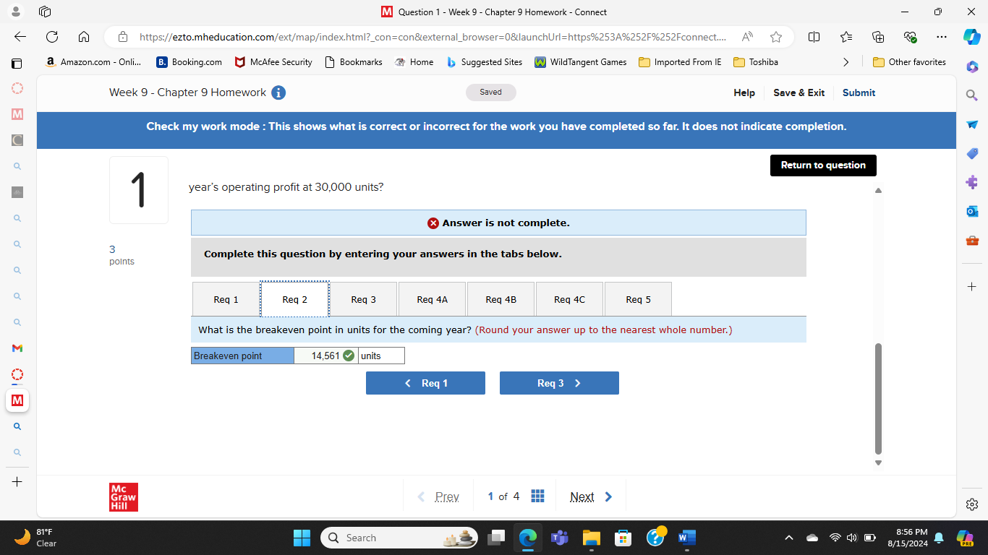Open a new tab with the plus button

tap(17, 481)
